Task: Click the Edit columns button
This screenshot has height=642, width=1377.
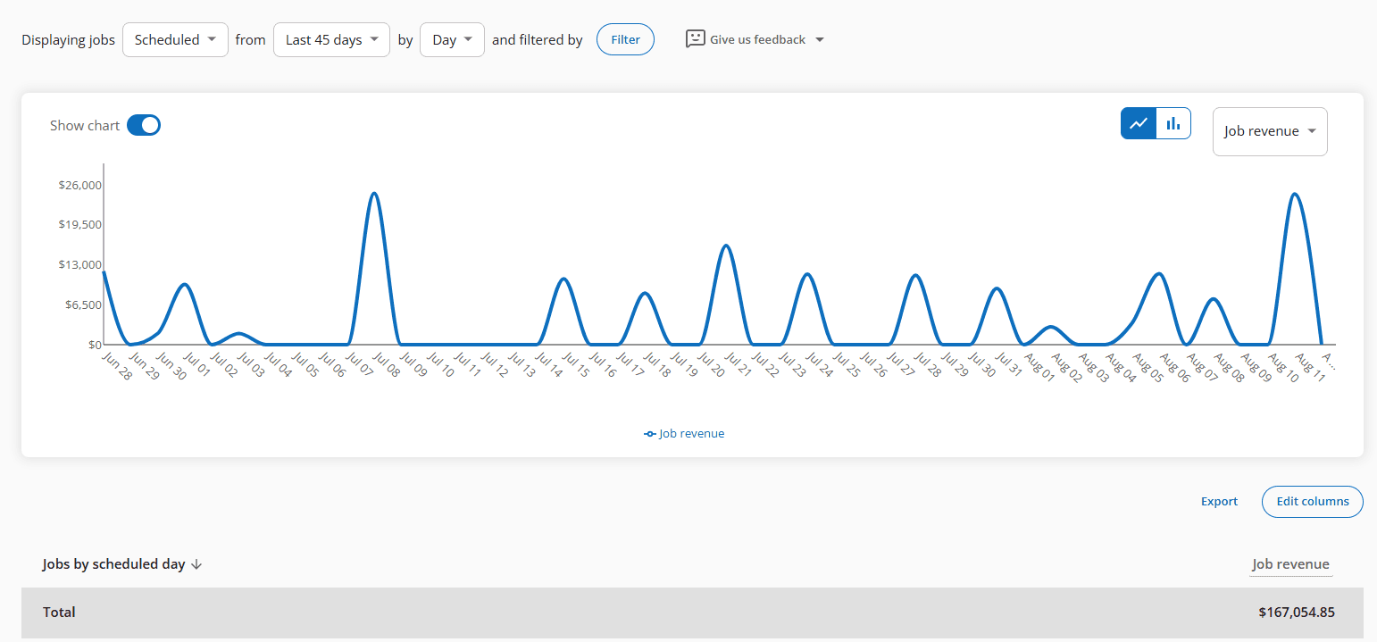Action: click(x=1312, y=501)
